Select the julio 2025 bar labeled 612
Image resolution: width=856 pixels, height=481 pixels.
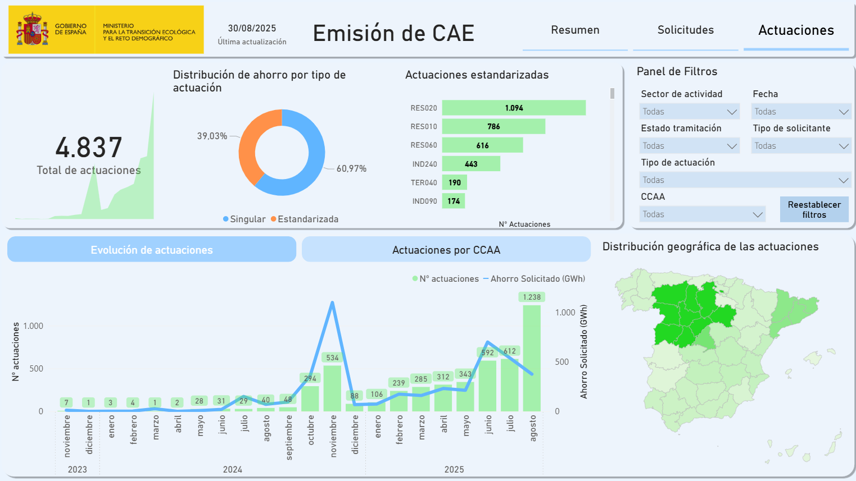point(510,385)
